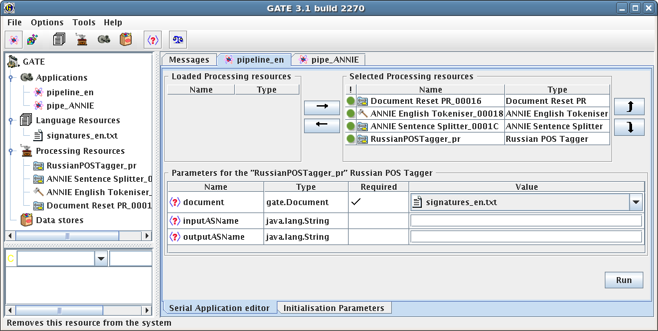Viewport: 658px width, 331px height.
Task: Move selected resource down in pipeline
Action: coord(629,127)
